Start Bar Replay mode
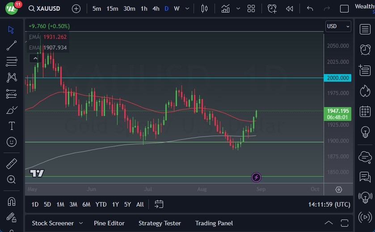Image resolution: width=375 pixels, height=232 pixels. [290, 8]
